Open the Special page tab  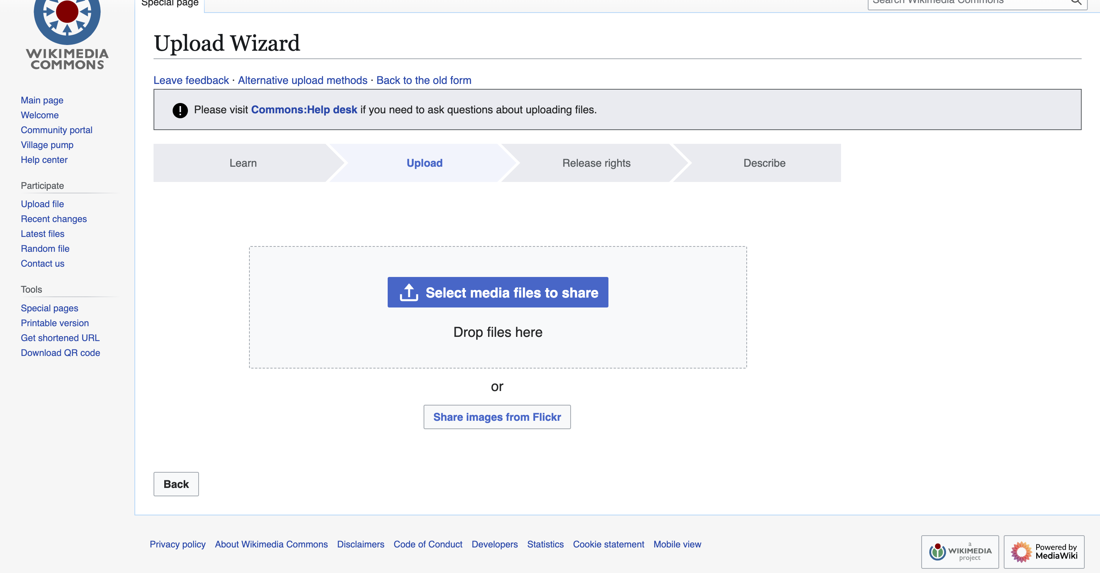coord(170,3)
